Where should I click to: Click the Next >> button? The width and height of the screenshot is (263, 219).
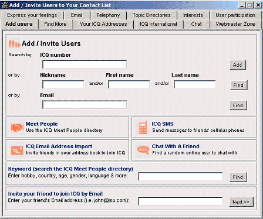(241, 202)
